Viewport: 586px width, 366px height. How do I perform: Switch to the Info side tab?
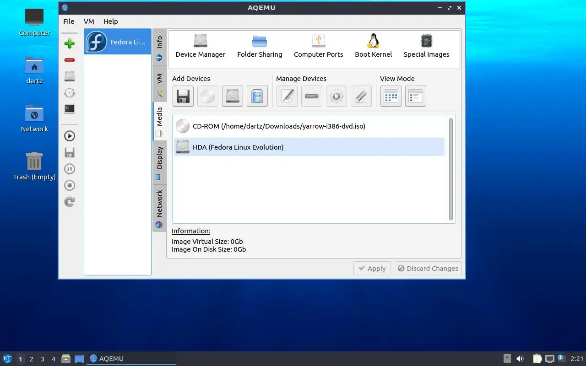pyautogui.click(x=159, y=47)
